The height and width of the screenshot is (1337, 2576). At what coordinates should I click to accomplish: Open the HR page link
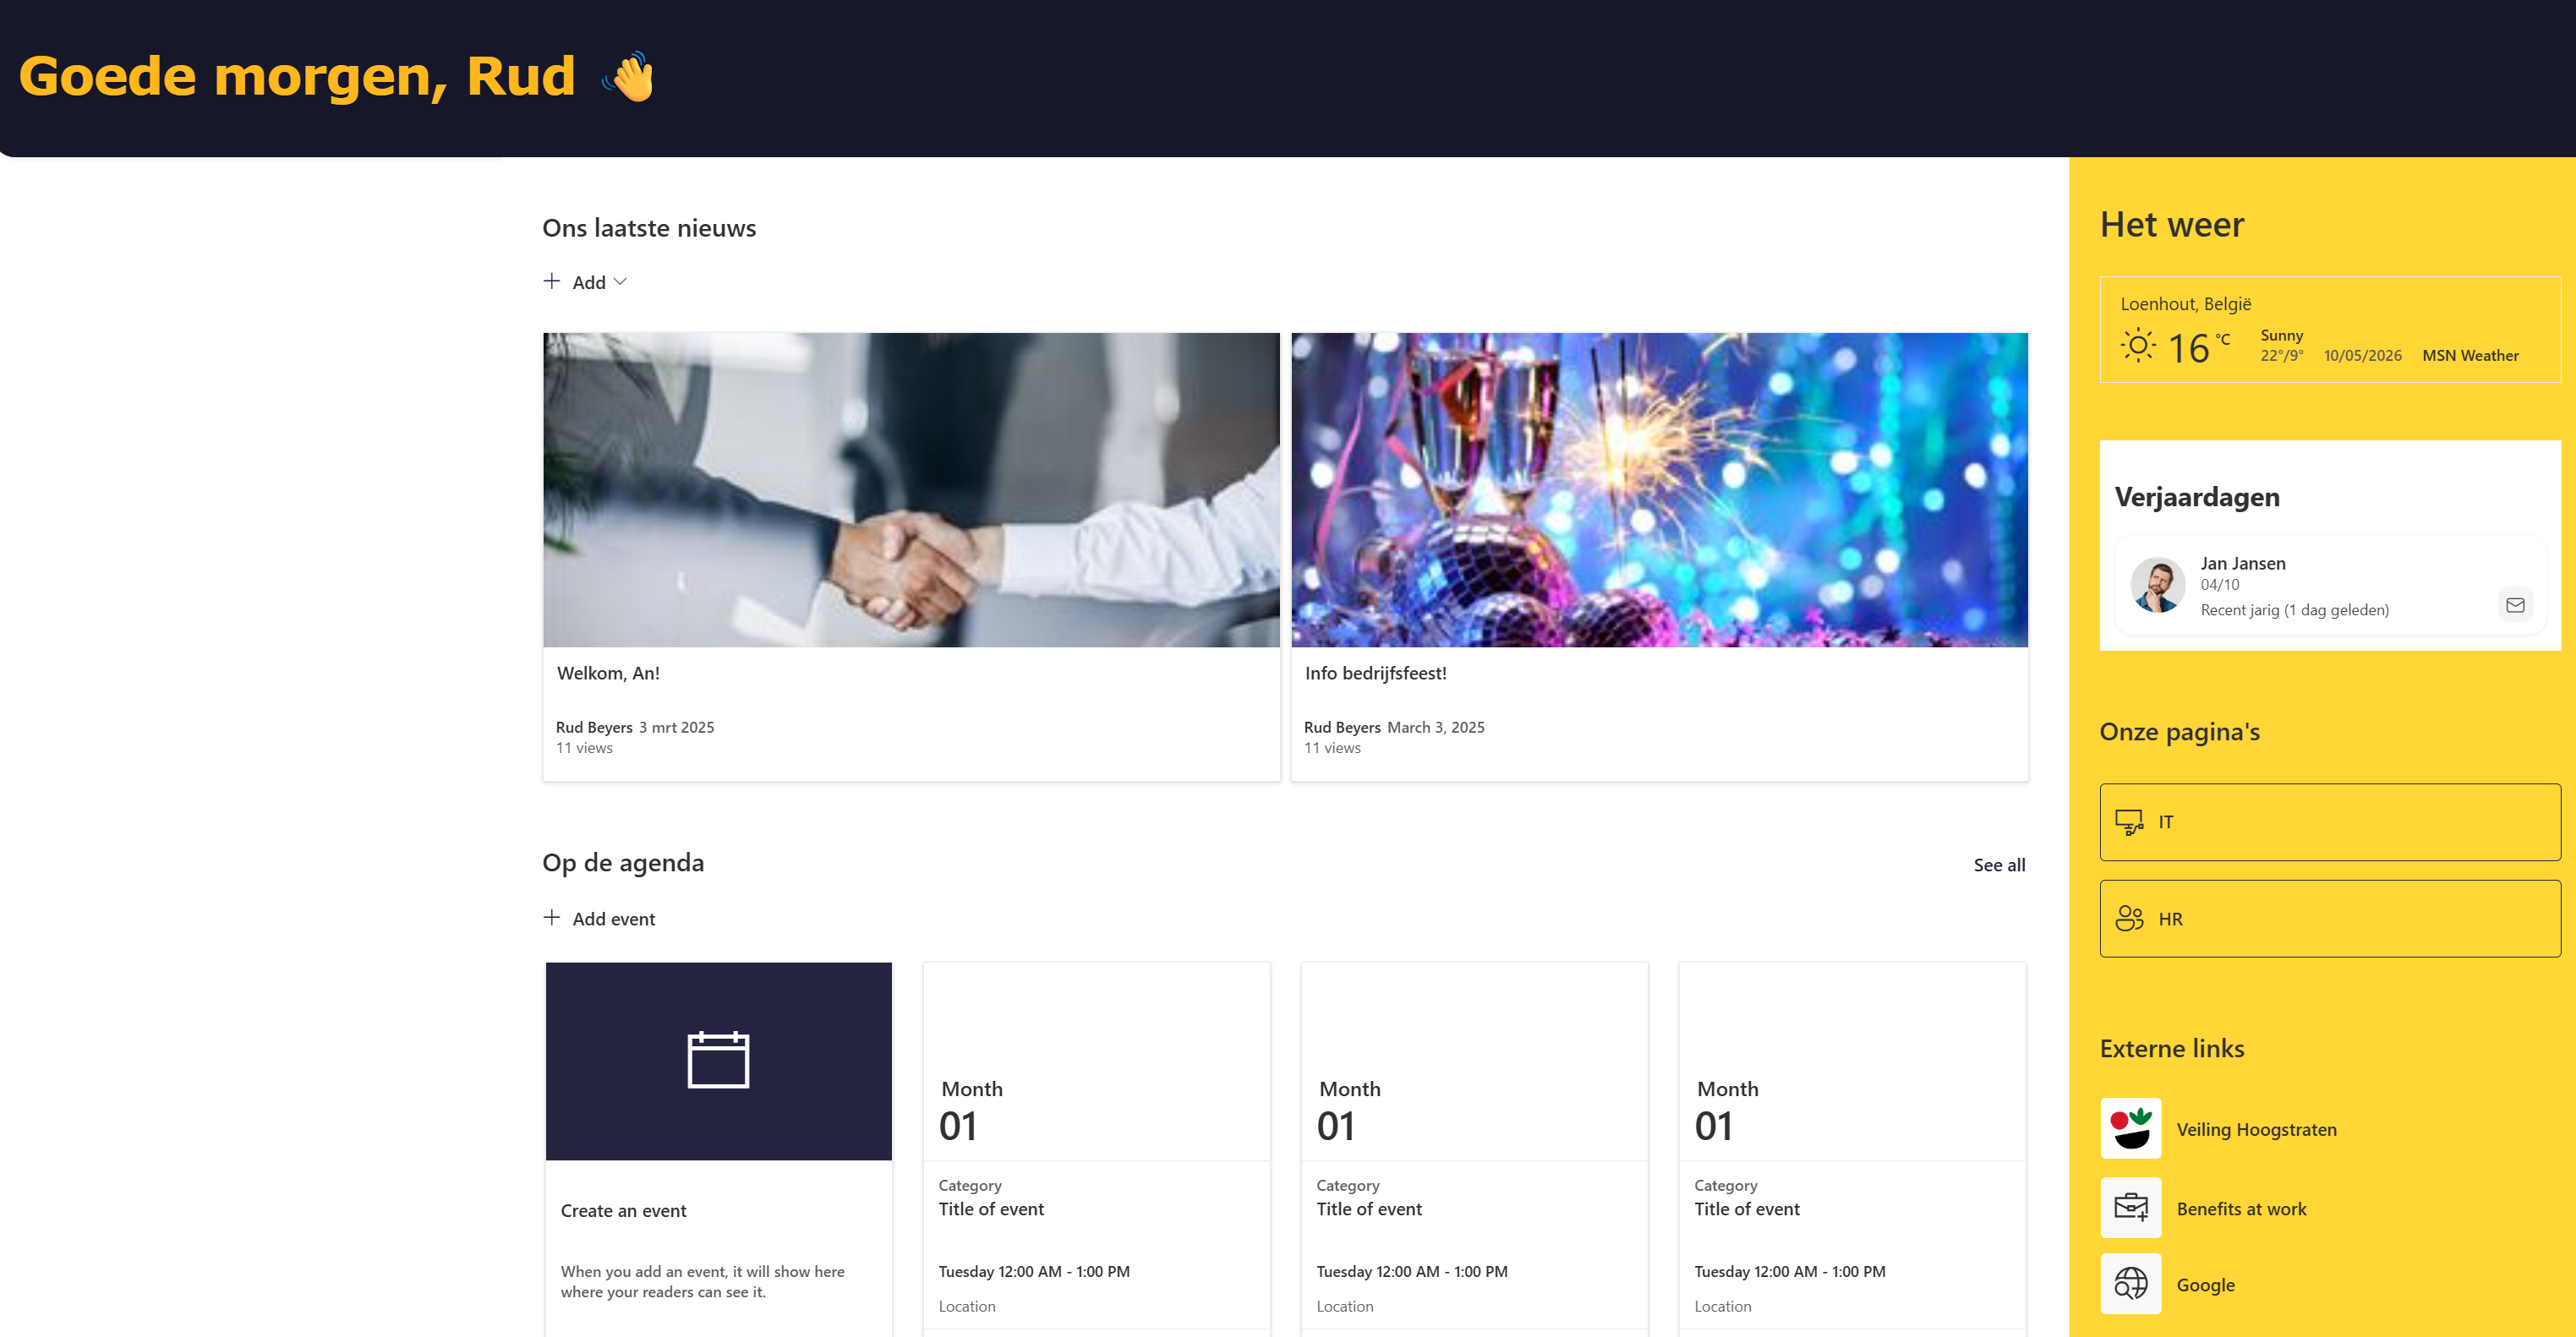click(x=2330, y=918)
